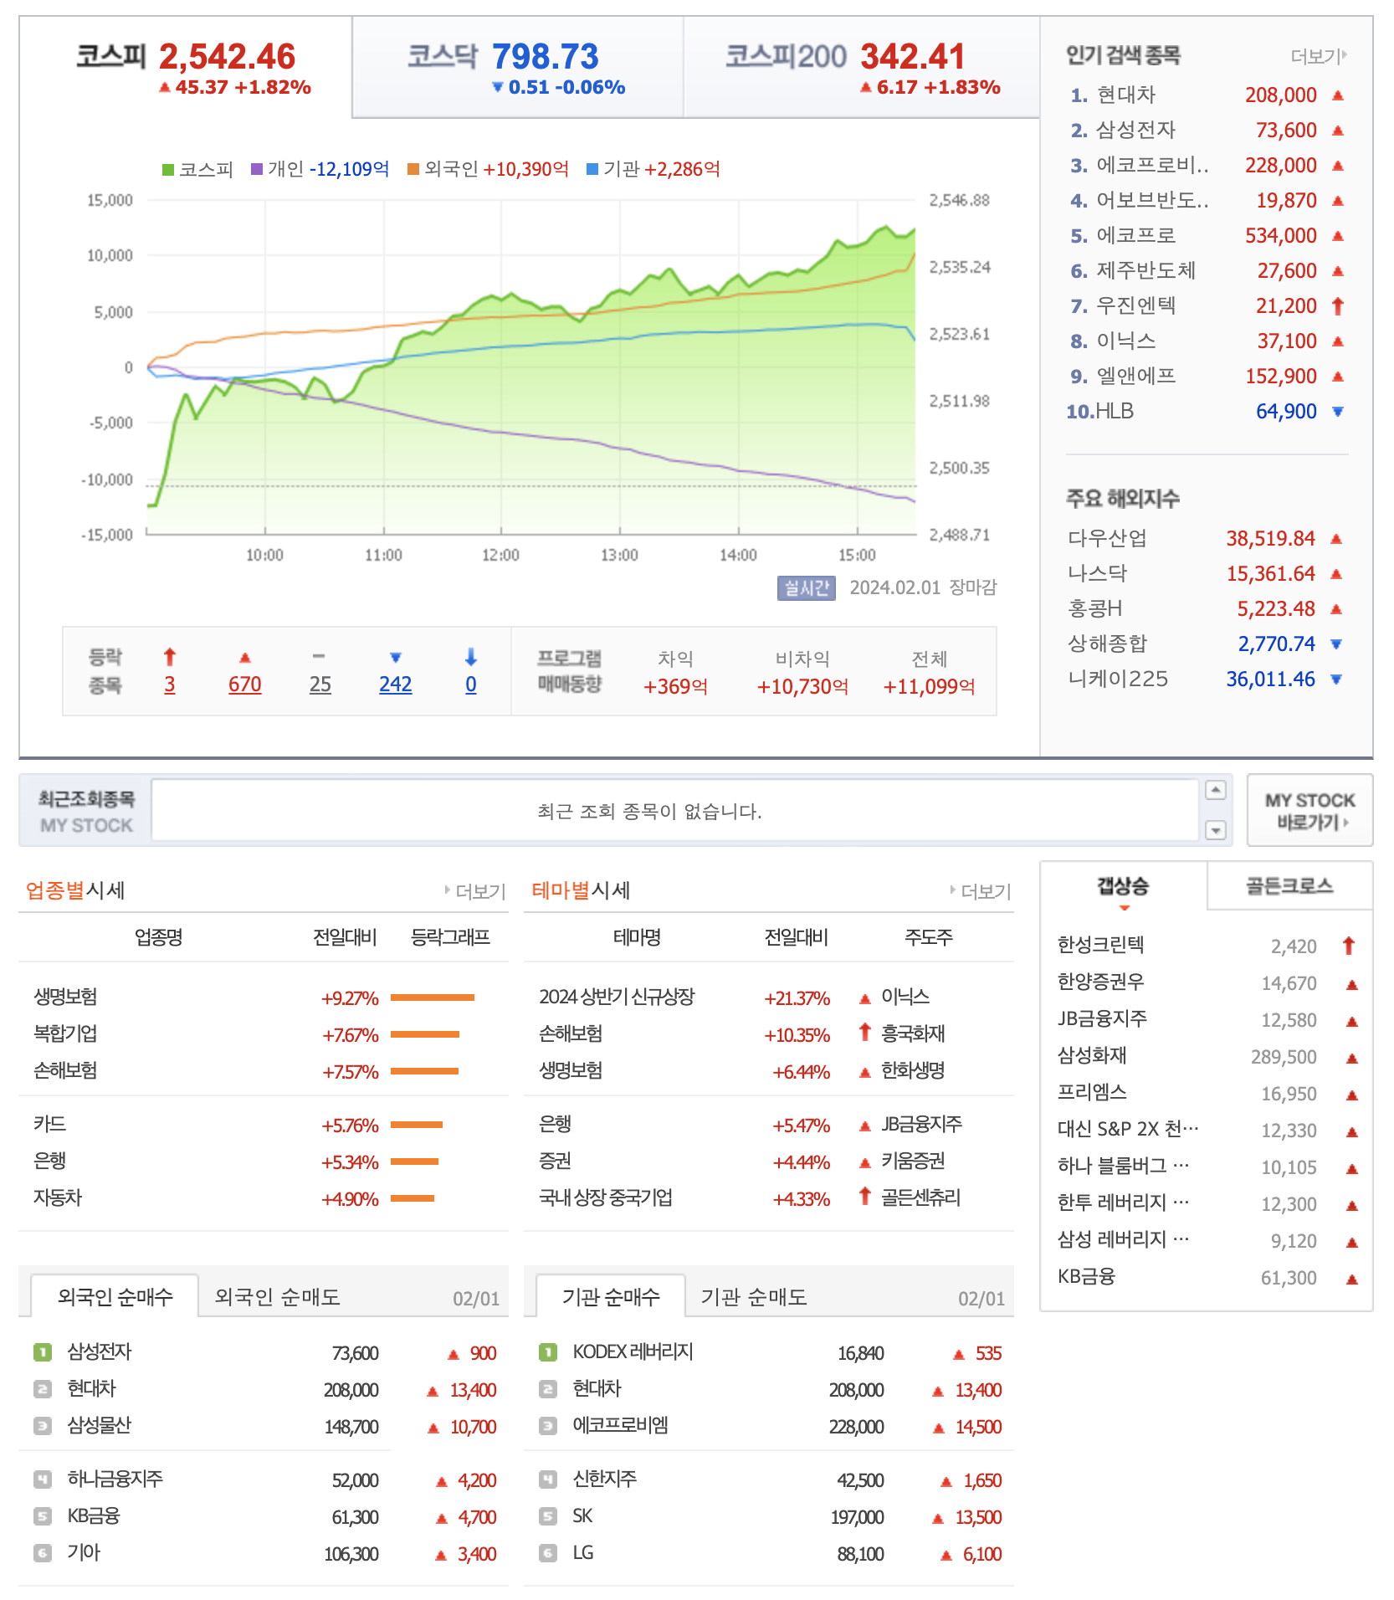Screen dimensions: 1394x1600
Task: Open 복합기업 industry row
Action: [65, 1034]
